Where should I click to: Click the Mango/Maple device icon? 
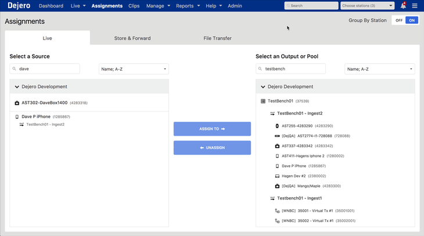pos(277,186)
